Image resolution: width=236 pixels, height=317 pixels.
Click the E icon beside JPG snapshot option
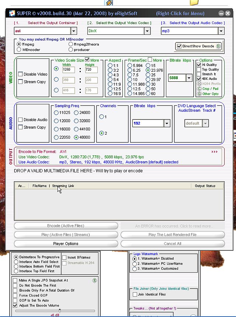coord(94,280)
